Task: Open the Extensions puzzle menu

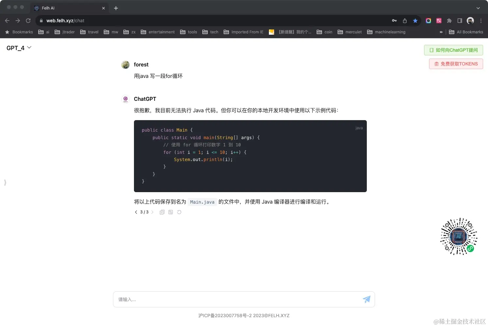Action: coord(449,21)
